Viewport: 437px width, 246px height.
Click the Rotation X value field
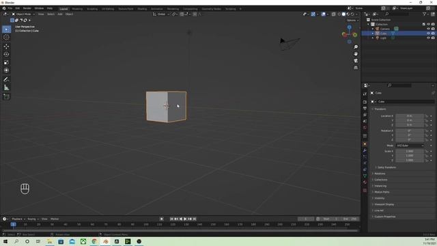[410, 131]
